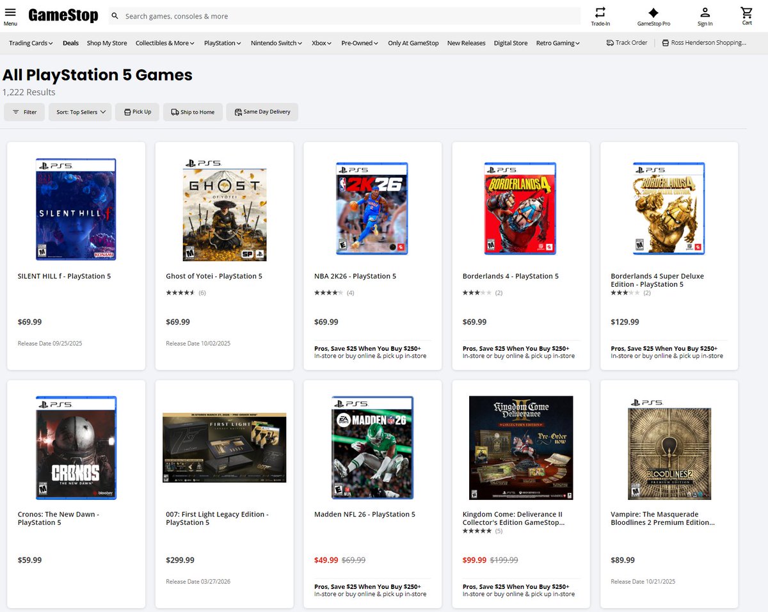This screenshot has width=768, height=612.
Task: Open Only At GameStop nav item
Action: [413, 43]
